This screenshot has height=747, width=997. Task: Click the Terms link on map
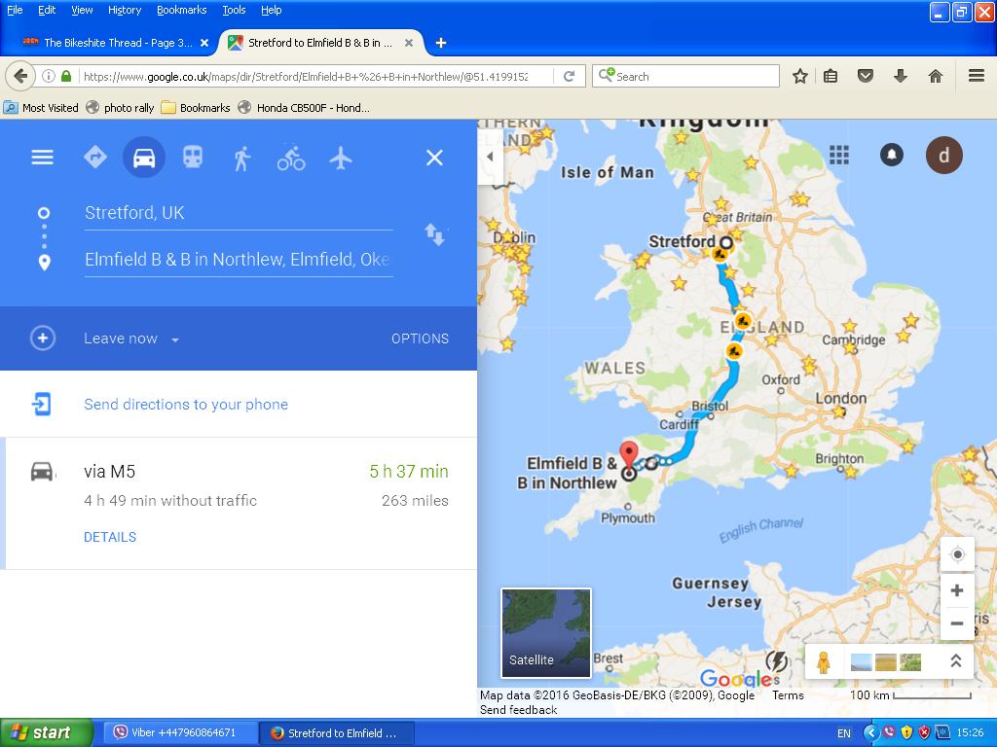click(x=788, y=695)
